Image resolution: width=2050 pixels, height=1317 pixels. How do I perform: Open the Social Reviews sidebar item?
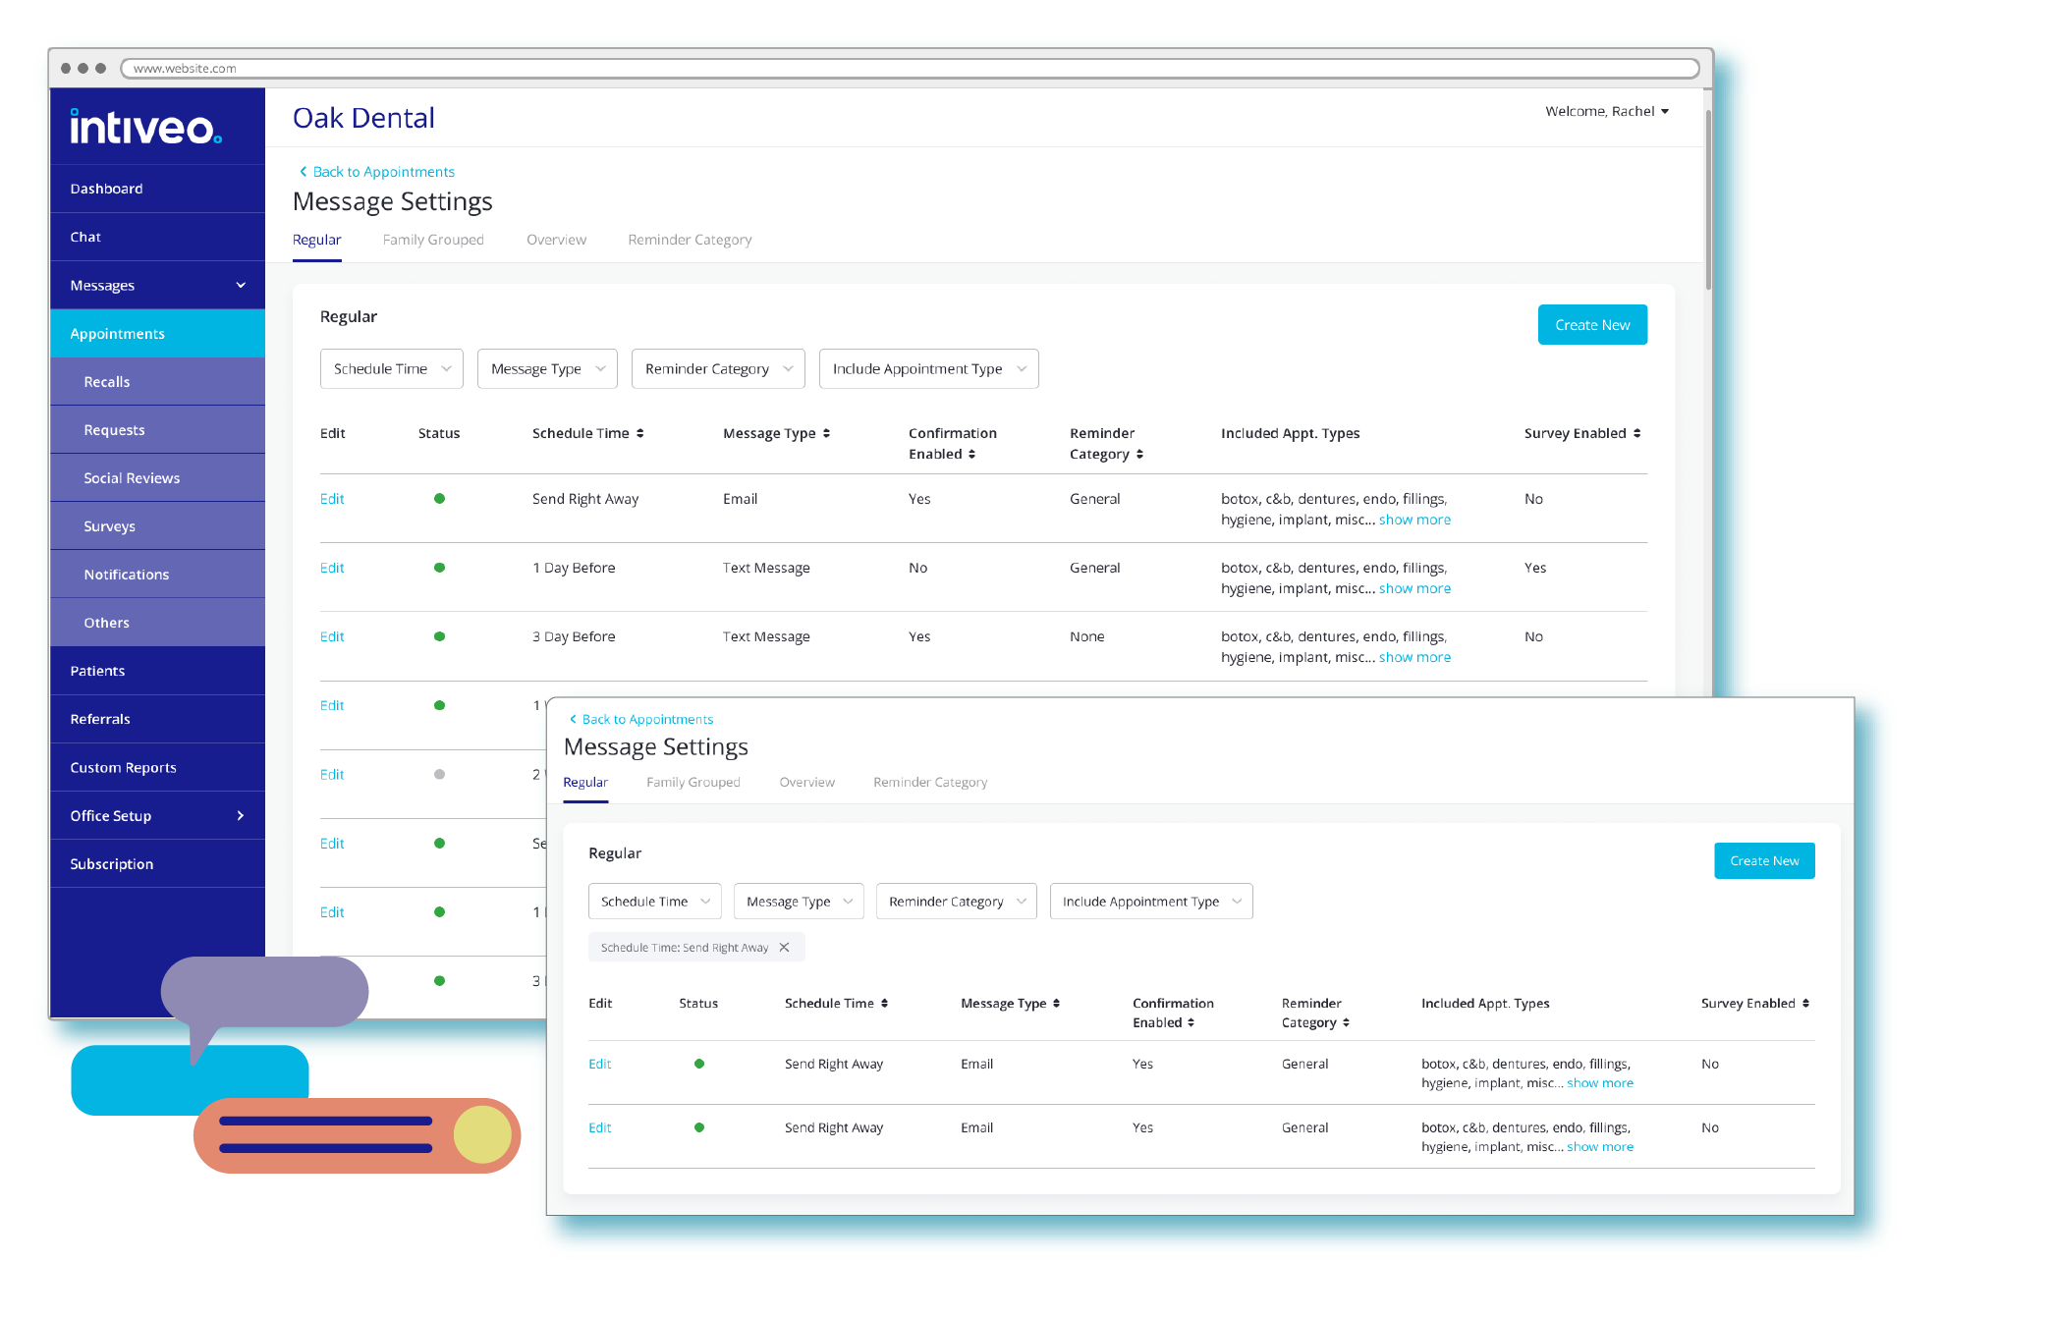coord(132,478)
